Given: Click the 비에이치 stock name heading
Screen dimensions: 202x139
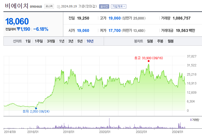Looking at the screenshot, I should click(x=17, y=6).
